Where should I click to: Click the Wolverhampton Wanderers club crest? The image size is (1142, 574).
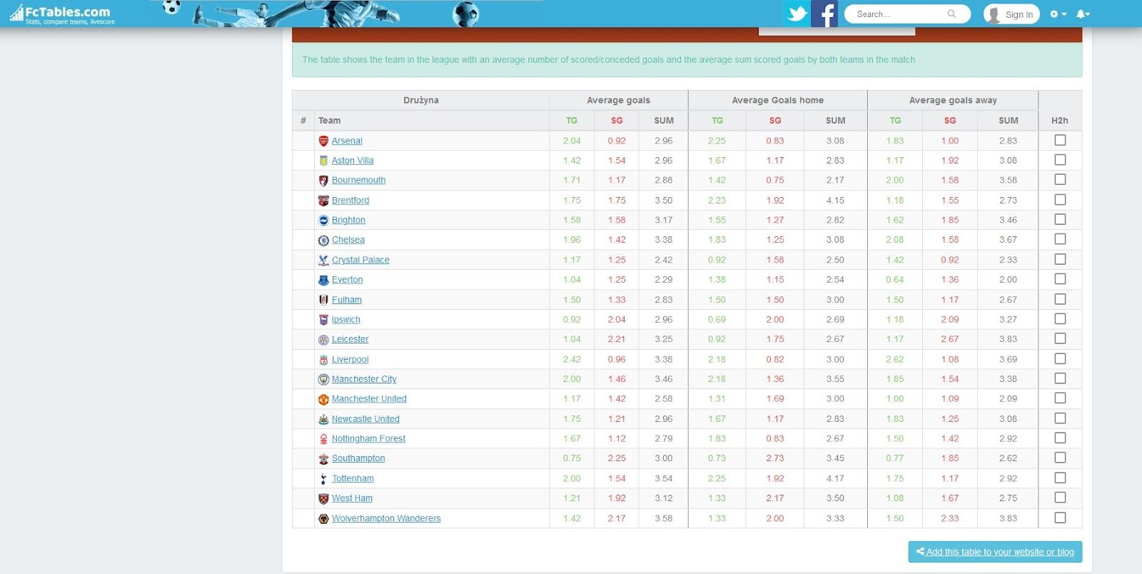tap(323, 518)
